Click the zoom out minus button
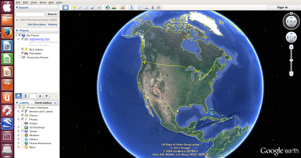The height and width of the screenshot is (158, 301). [291, 74]
